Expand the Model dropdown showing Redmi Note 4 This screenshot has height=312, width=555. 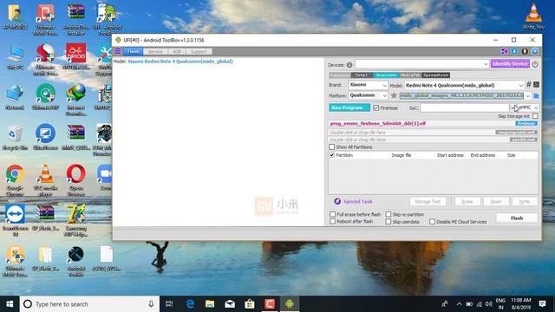pyautogui.click(x=520, y=85)
